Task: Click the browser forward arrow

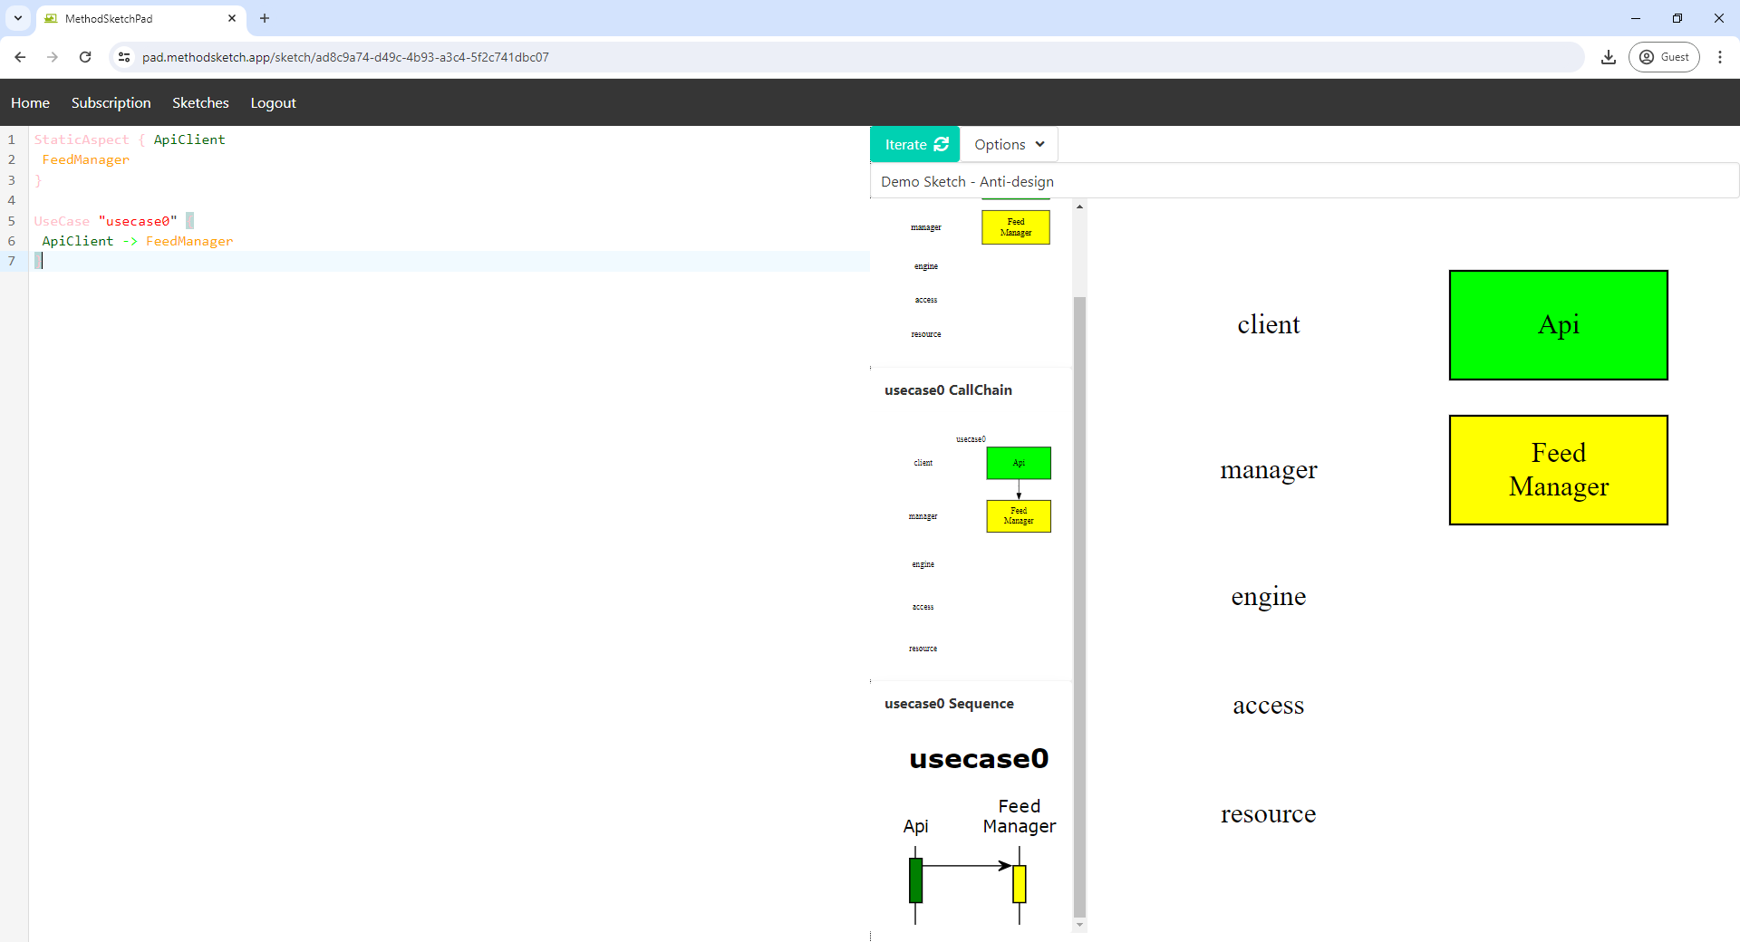Action: pos(53,57)
